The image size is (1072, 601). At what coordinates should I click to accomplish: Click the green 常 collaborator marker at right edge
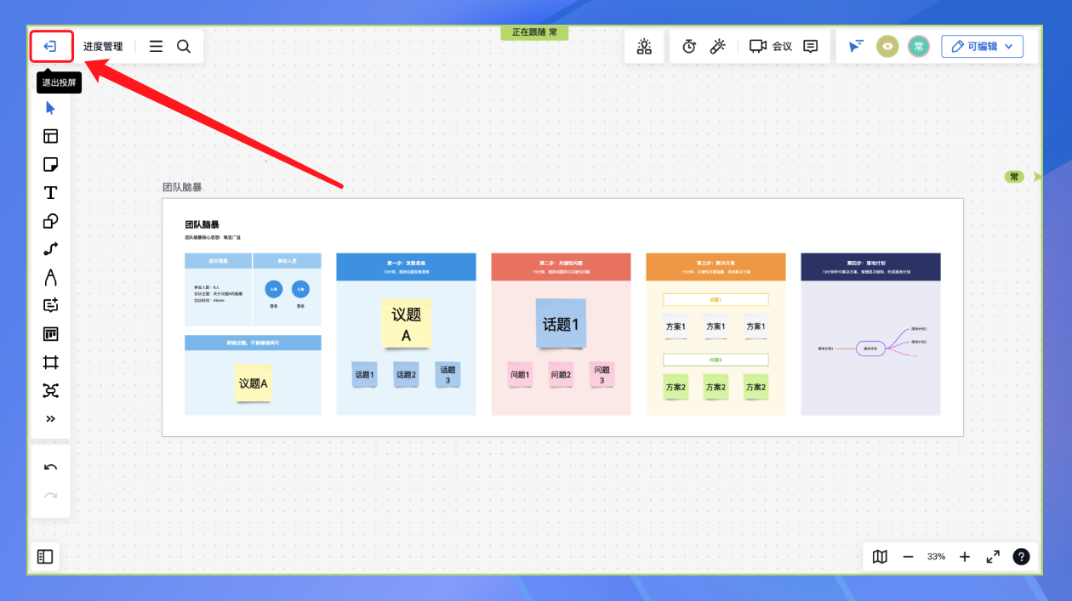tap(1014, 177)
